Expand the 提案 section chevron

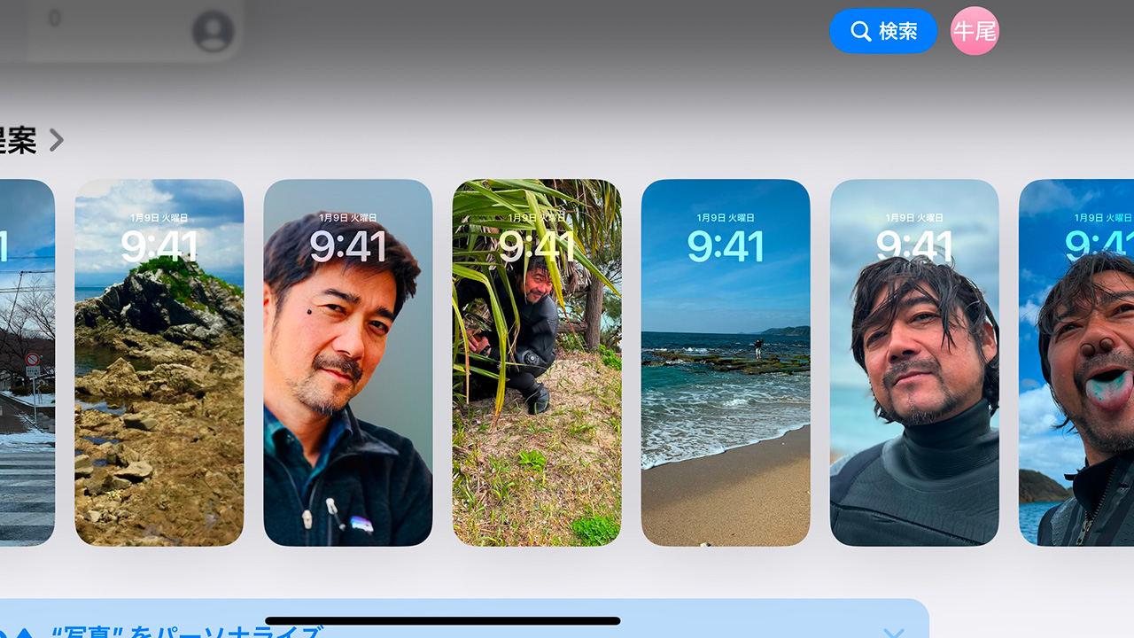click(x=57, y=140)
